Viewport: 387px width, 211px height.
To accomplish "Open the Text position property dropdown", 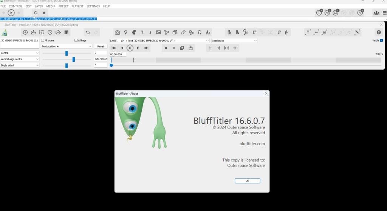I will tap(67, 46).
